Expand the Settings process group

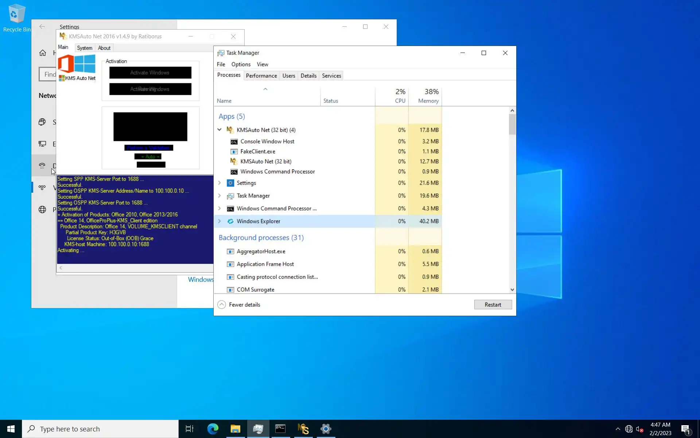tap(219, 183)
